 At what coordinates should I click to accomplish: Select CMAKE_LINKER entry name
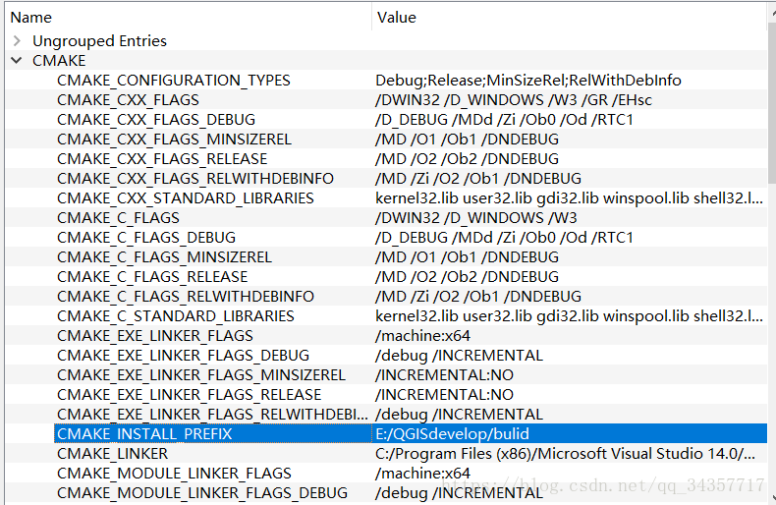point(112,454)
